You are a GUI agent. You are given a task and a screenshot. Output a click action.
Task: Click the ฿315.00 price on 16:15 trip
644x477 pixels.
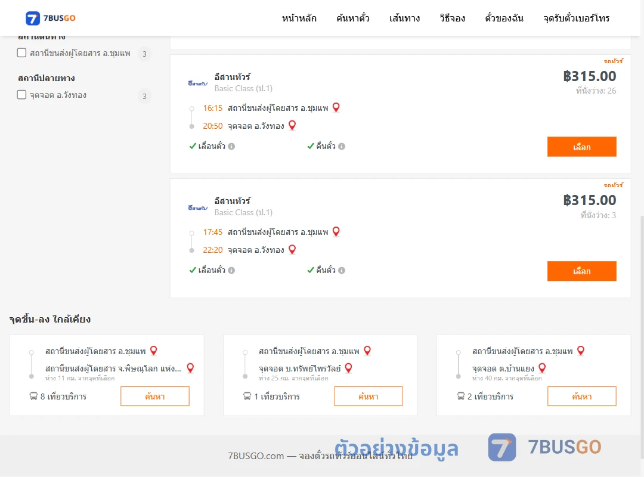tap(589, 76)
